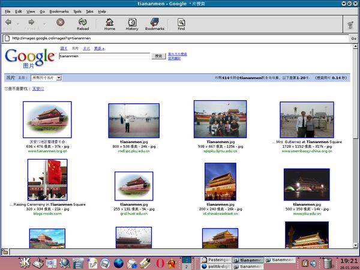Screen dimensions: 360x270
Task: Click the computer monitors panel icon
Action: click(x=52, y=263)
